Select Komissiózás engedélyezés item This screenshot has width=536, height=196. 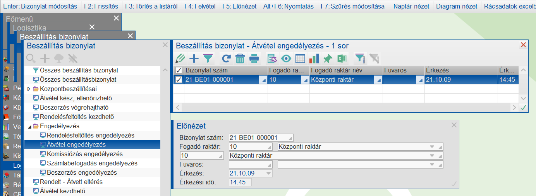[85, 154]
